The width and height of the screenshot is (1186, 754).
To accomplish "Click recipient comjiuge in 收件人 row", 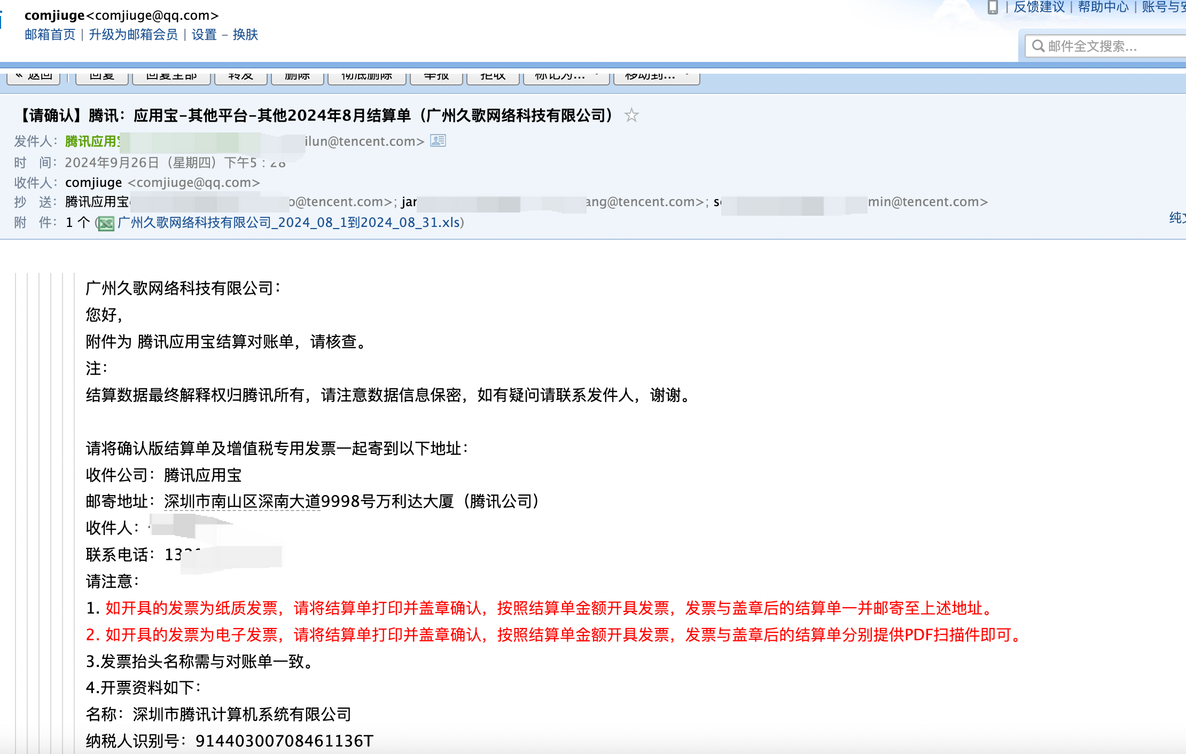I will coord(93,183).
